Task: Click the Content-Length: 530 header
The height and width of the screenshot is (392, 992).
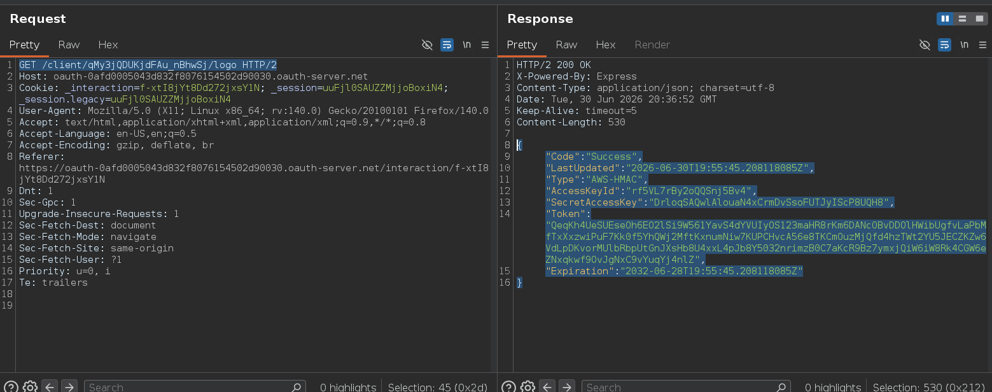Action: coord(571,122)
